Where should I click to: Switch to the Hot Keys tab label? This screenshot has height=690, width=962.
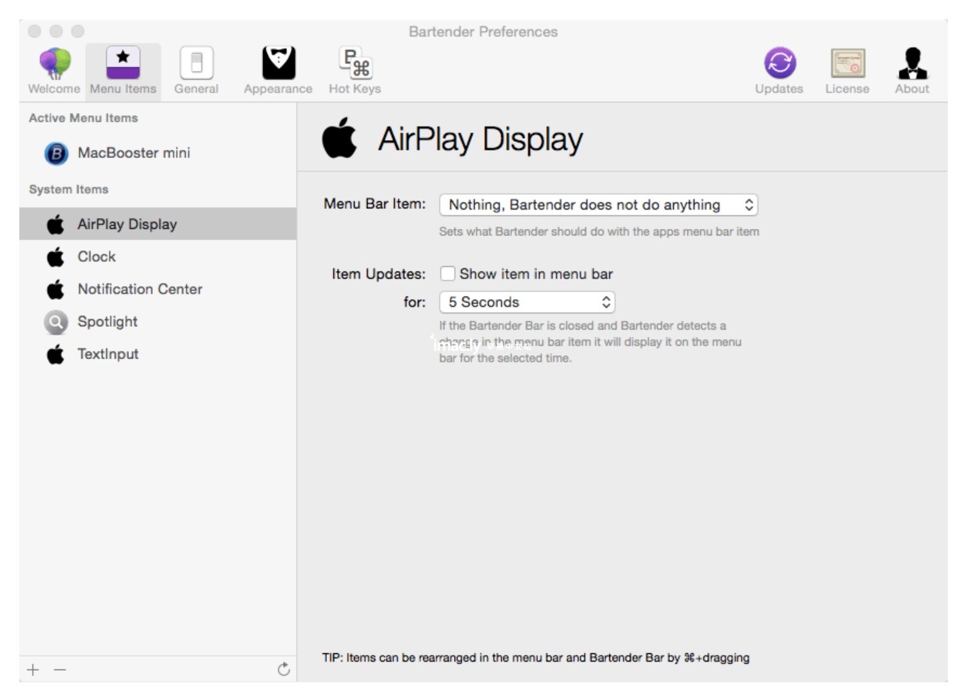[355, 89]
